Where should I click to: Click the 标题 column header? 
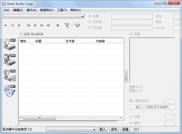click(x=49, y=41)
